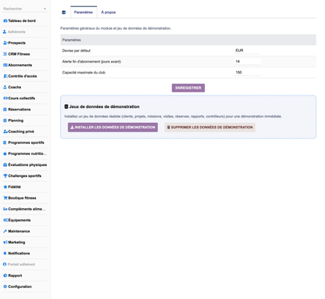Click 'Devise par défaut' label
Screen dimensions: 325x299
click(x=77, y=51)
